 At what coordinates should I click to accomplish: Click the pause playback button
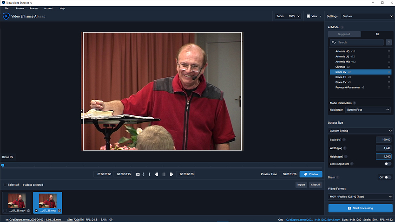(164, 174)
